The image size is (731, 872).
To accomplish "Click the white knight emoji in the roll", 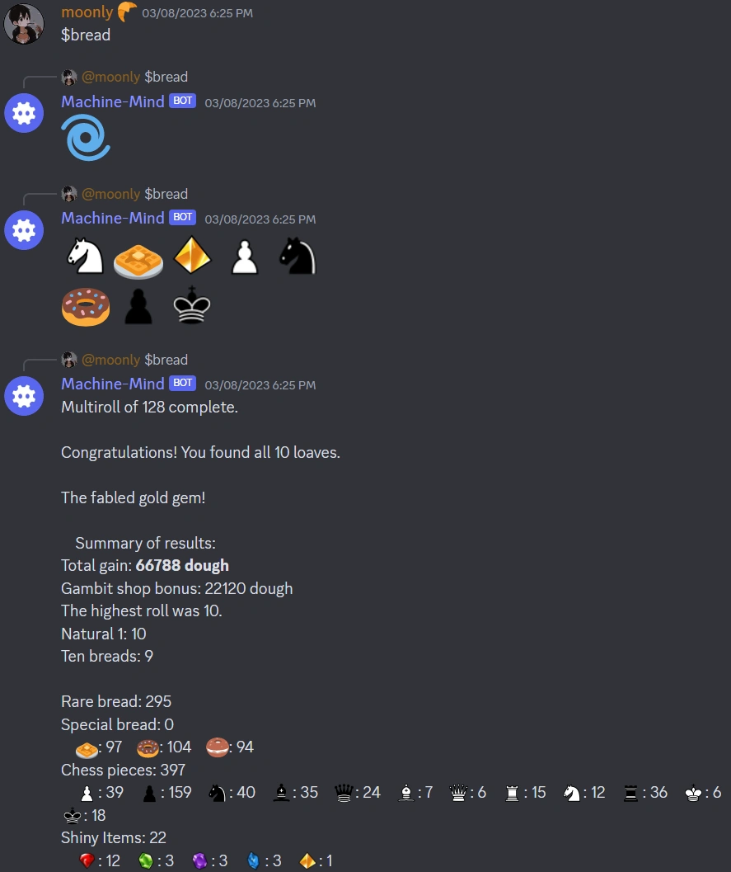I will (x=86, y=256).
